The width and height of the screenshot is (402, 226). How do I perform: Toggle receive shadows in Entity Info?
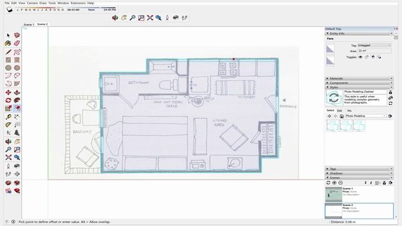tap(373, 57)
